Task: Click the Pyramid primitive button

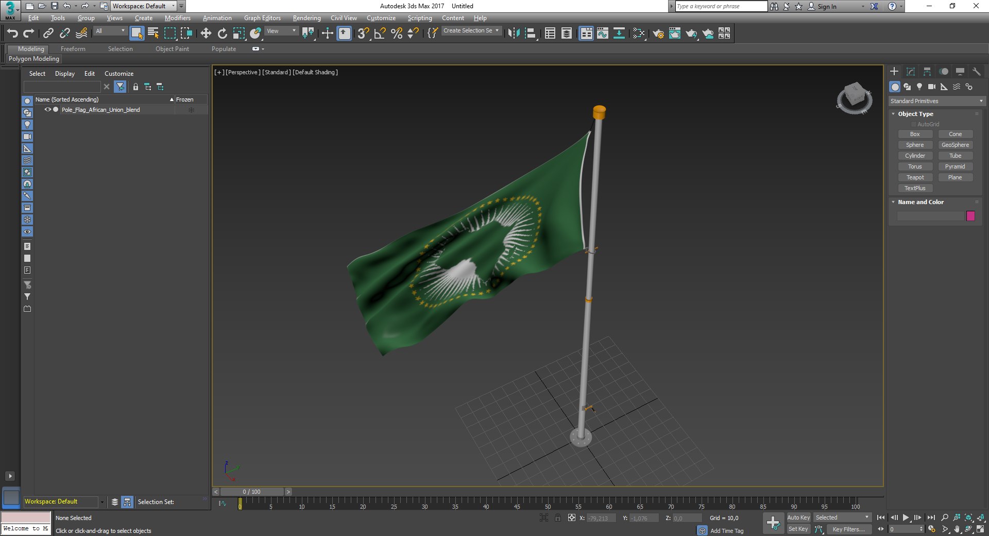Action: click(955, 166)
